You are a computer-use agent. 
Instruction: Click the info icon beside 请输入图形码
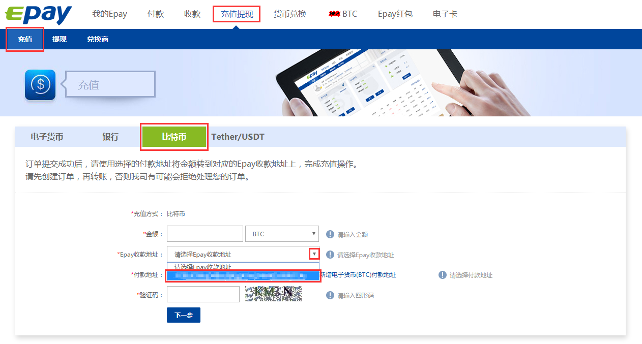pos(330,295)
